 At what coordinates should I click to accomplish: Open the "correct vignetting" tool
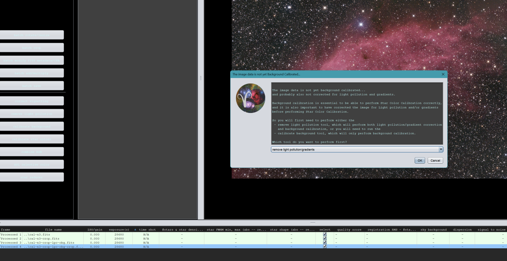click(x=32, y=101)
